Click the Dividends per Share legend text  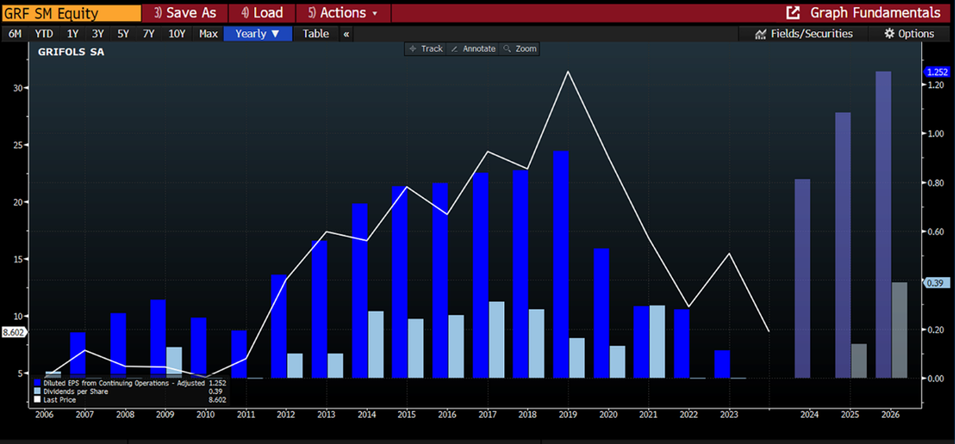[x=75, y=391]
